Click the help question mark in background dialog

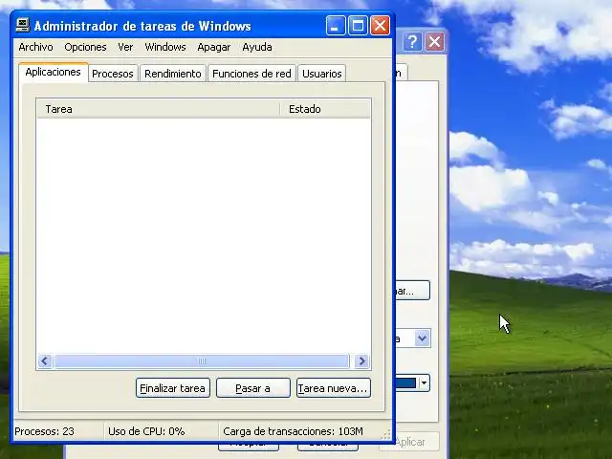[x=412, y=41]
